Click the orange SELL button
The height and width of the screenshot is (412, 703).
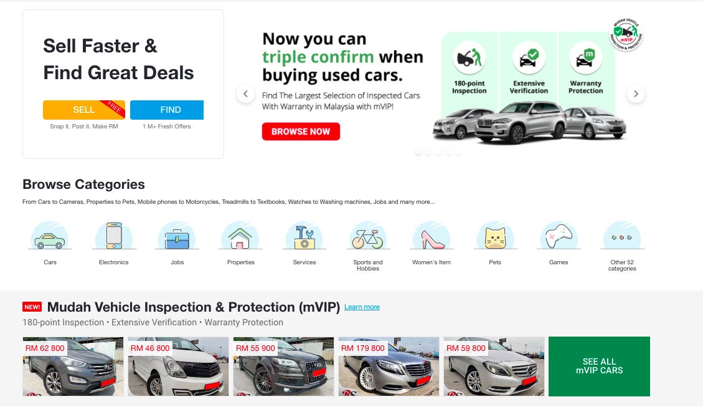pyautogui.click(x=84, y=110)
